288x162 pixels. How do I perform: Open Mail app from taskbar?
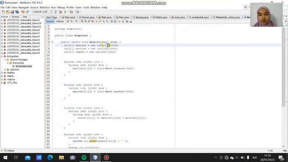click(28, 157)
